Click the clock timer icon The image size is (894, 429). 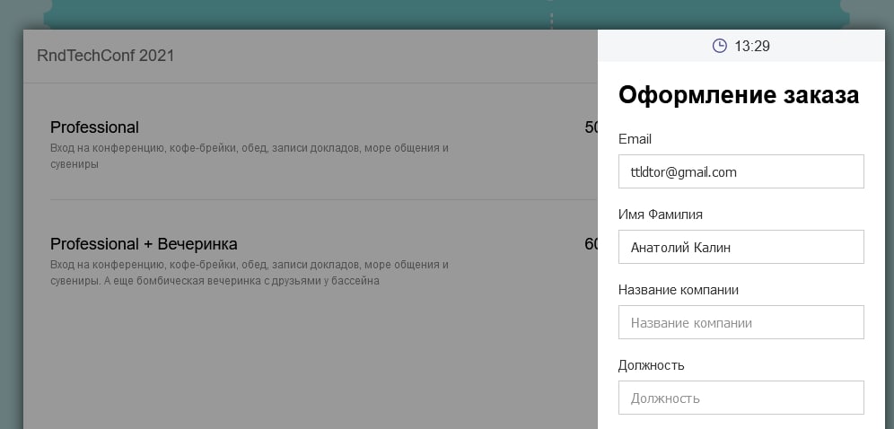tap(720, 46)
